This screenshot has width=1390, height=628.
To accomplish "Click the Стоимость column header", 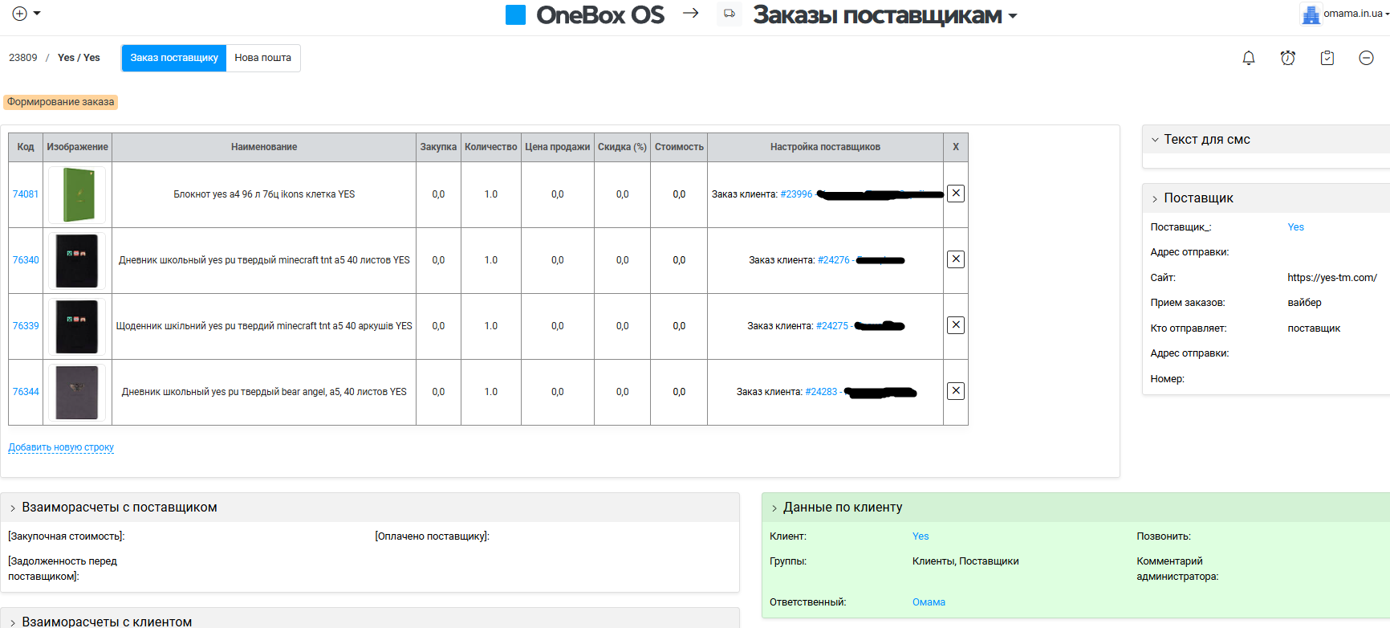I will (x=679, y=147).
